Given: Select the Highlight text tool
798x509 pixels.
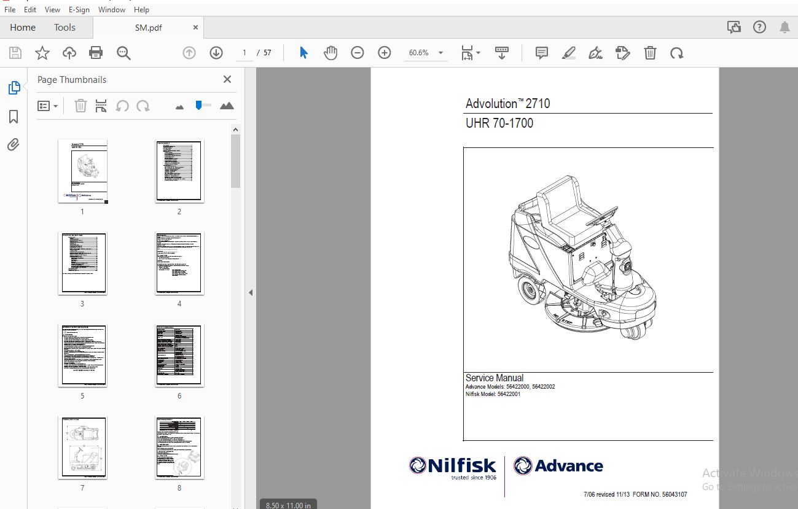Looking at the screenshot, I should 569,53.
